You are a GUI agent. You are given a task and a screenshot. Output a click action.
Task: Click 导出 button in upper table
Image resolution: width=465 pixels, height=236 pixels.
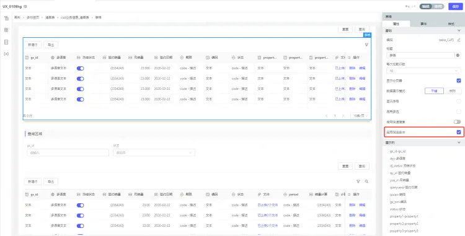pyautogui.click(x=51, y=45)
